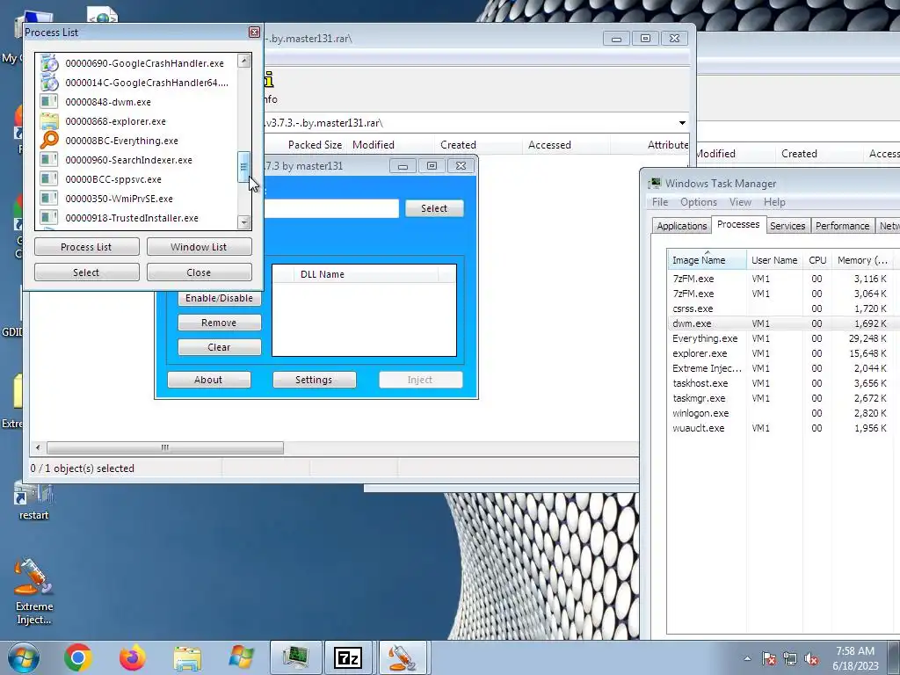Launch Google Chrome from the taskbar
Image resolution: width=900 pixels, height=675 pixels.
(x=78, y=657)
